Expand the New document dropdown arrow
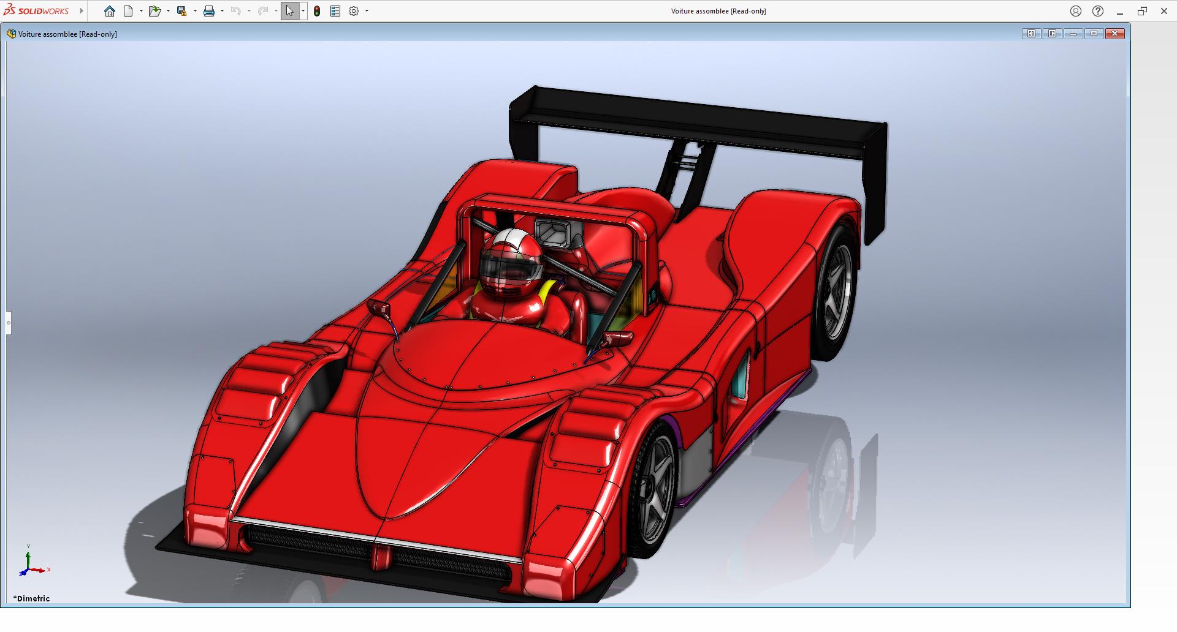1177x632 pixels. pyautogui.click(x=141, y=11)
